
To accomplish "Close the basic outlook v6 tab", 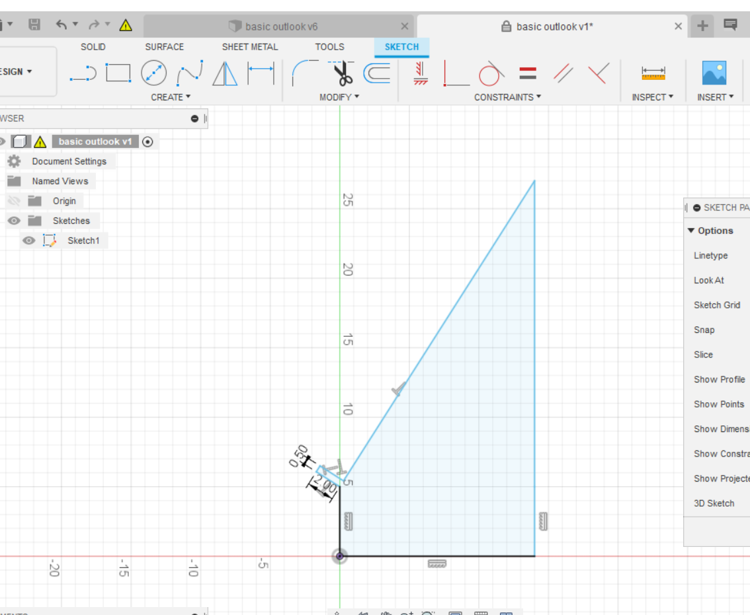I will coord(405,26).
